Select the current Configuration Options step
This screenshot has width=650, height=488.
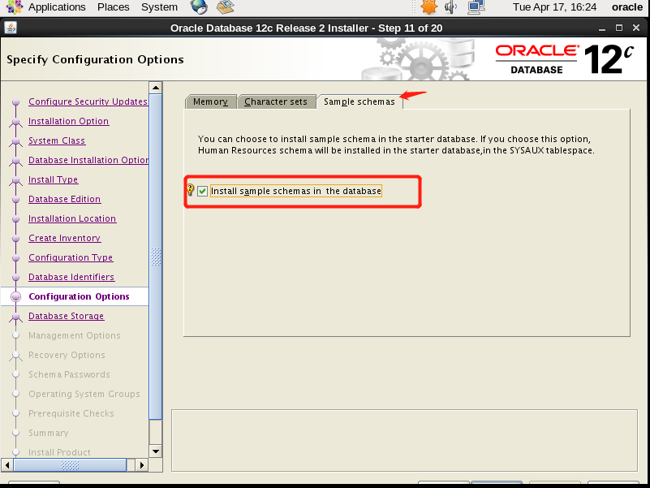79,296
